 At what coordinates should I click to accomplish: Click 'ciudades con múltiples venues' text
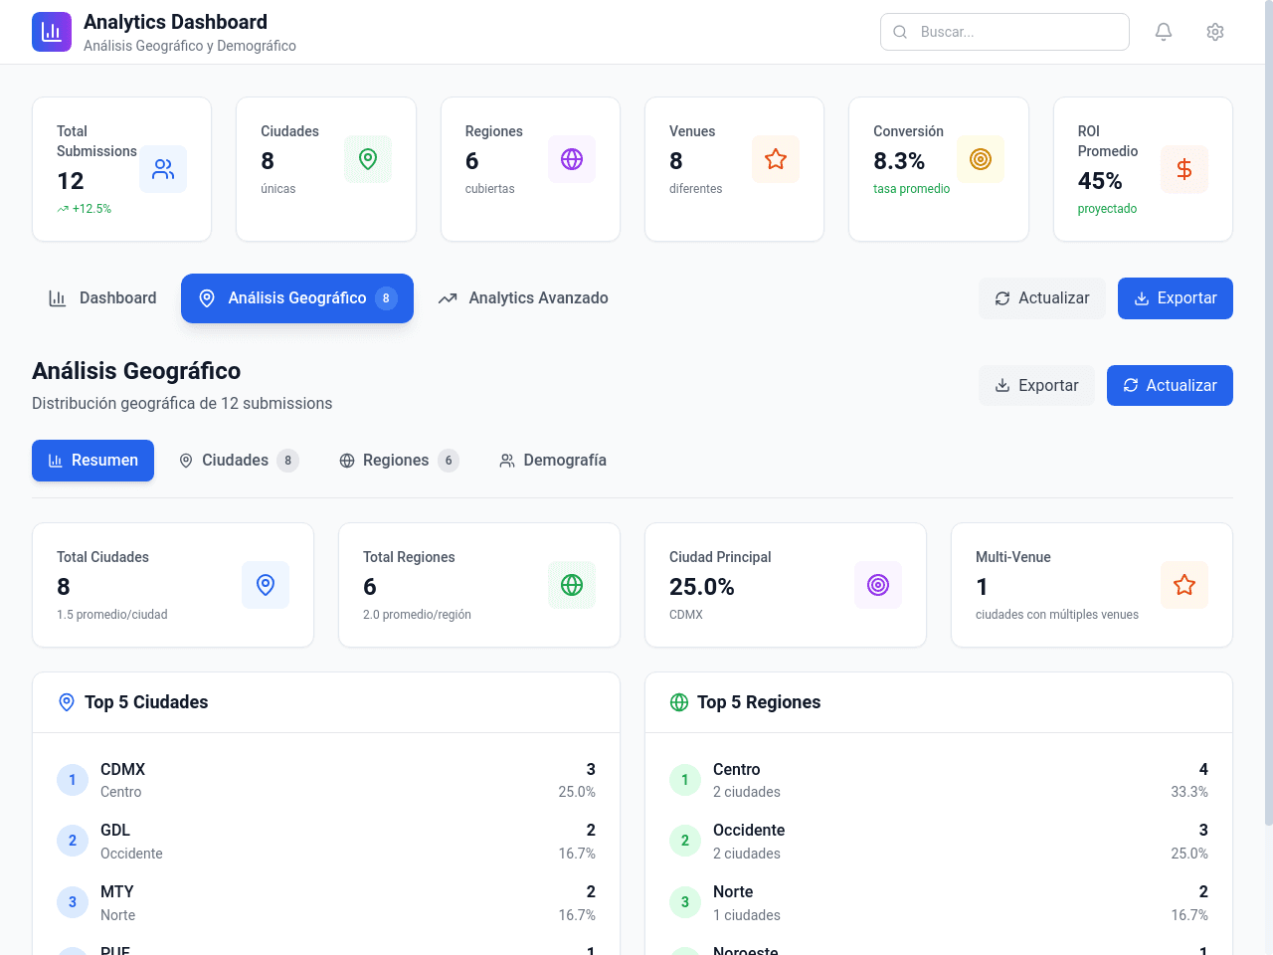tap(1057, 615)
